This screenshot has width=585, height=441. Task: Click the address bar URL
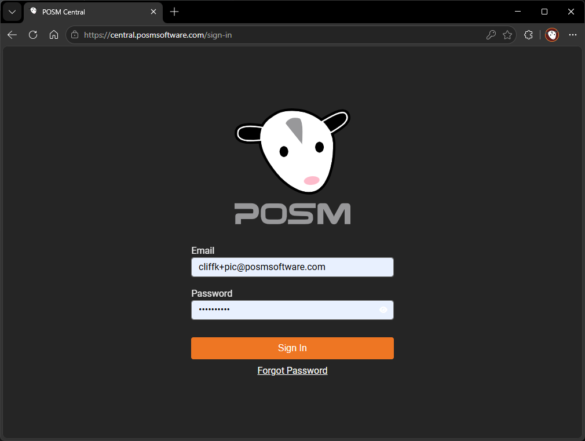(x=158, y=35)
